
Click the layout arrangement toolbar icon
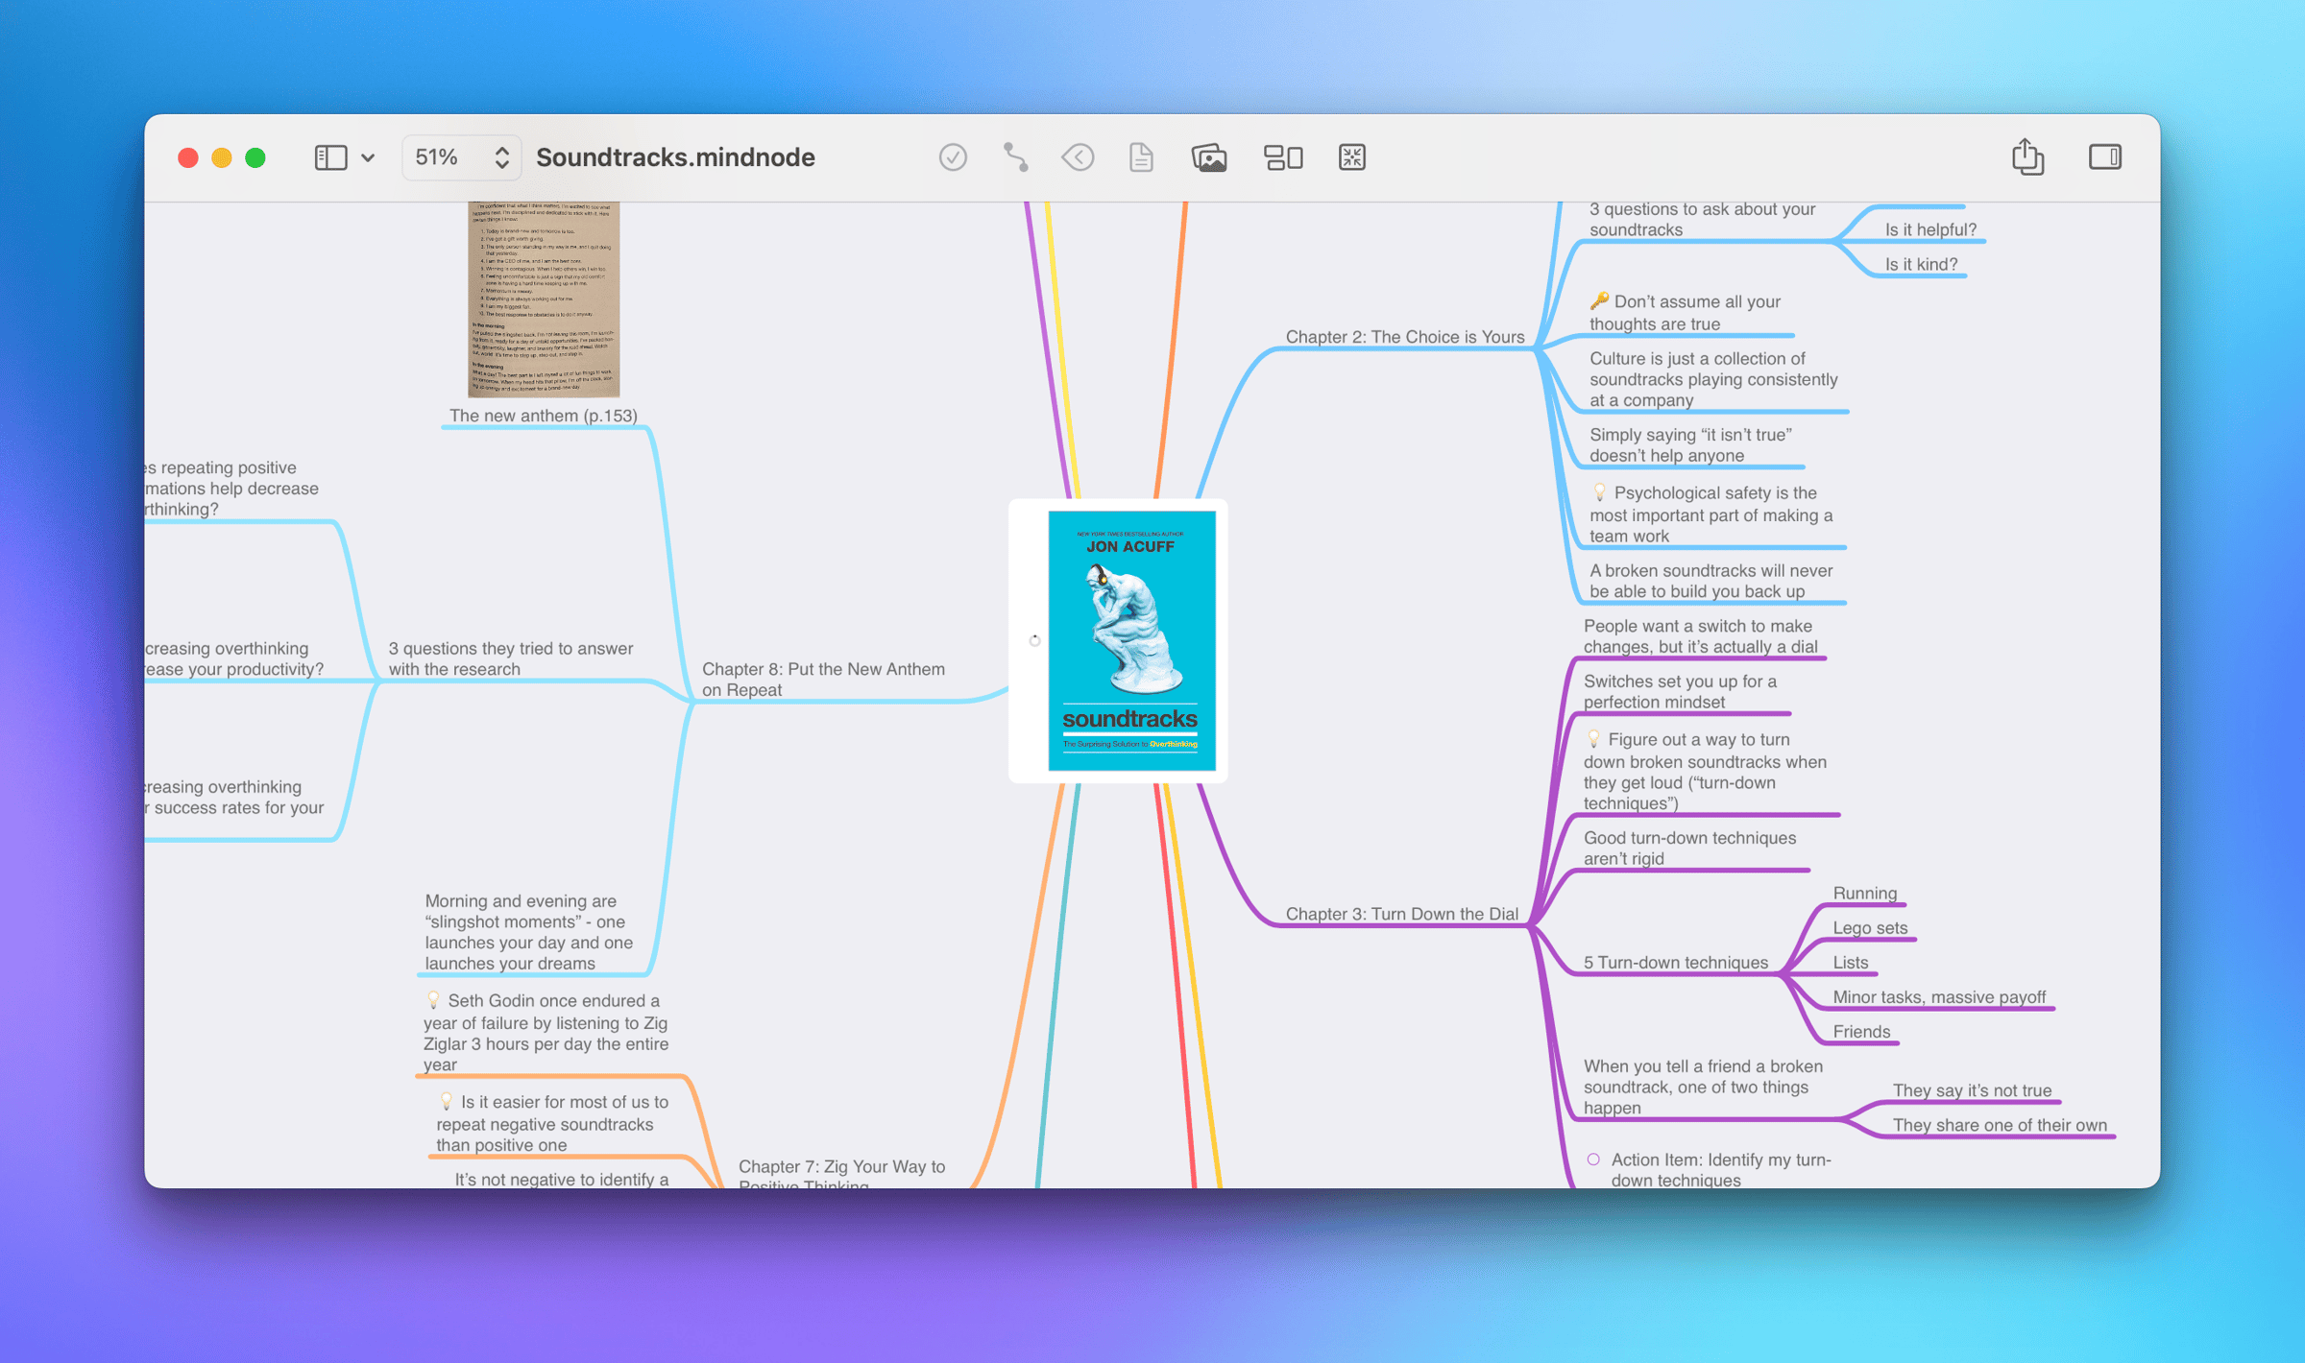[x=1283, y=157]
